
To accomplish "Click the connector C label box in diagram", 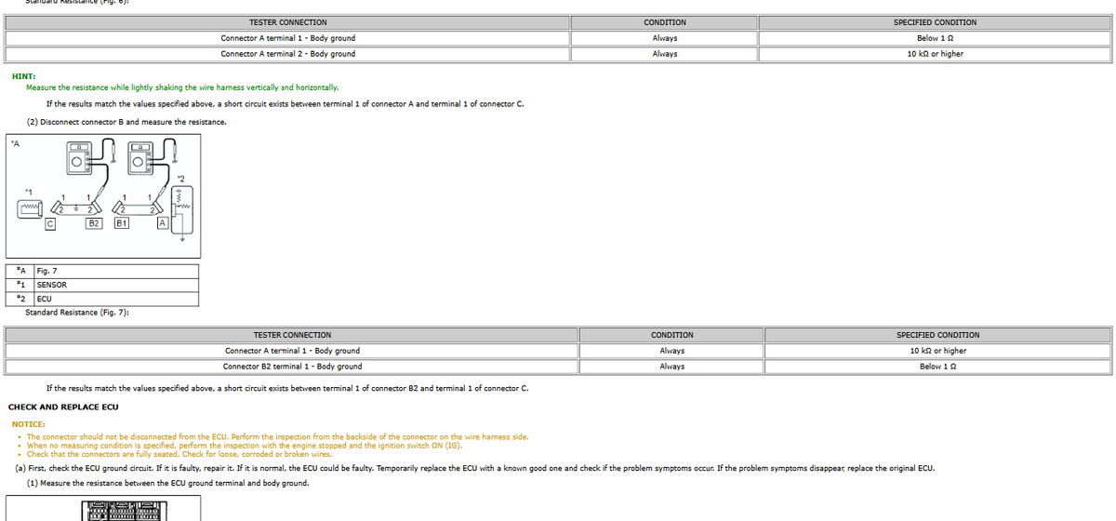I will 51,223.
